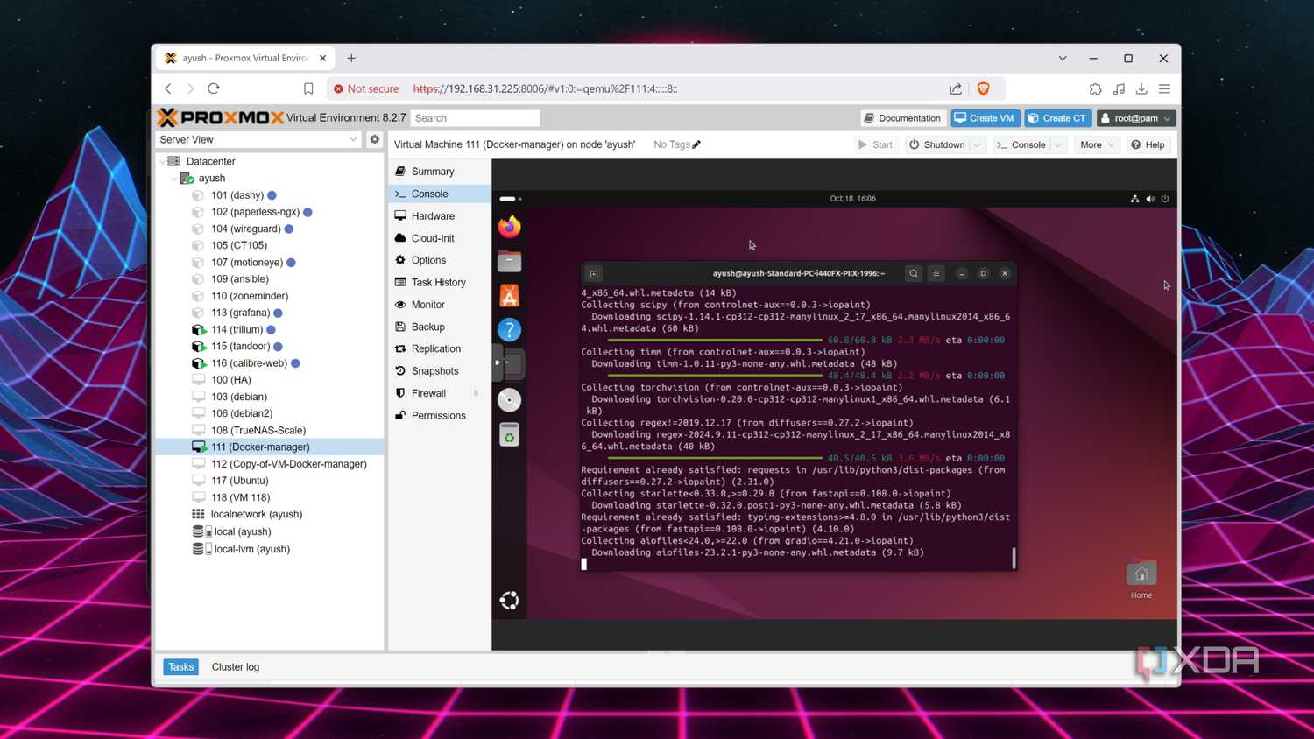Click the browser address bar URL
1314x739 pixels.
click(545, 88)
